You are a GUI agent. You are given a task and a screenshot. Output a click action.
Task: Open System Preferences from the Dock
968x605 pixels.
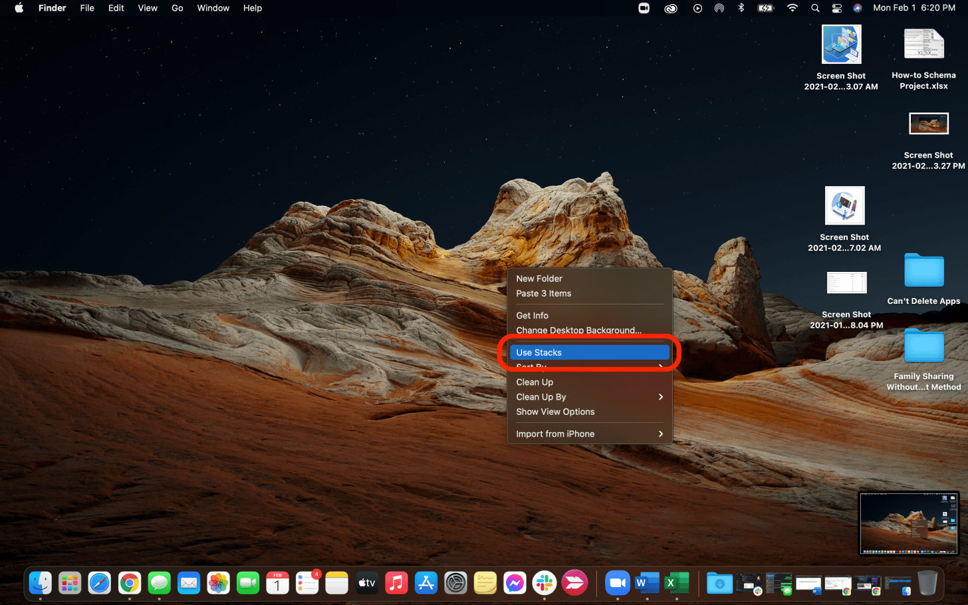(x=455, y=583)
